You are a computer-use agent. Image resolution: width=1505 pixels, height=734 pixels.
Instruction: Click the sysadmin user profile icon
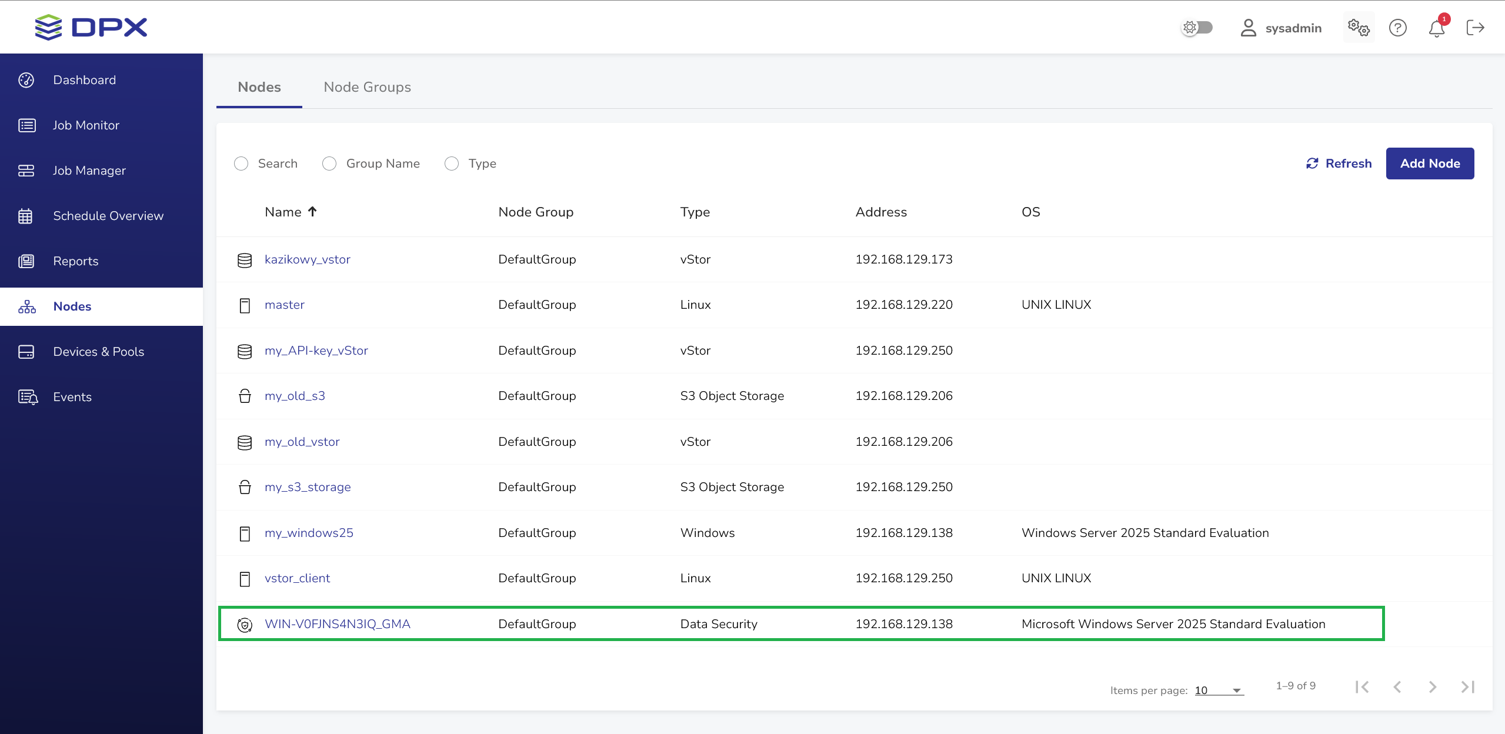1248,28
